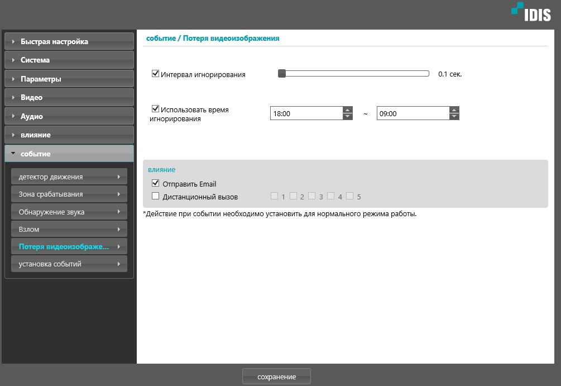Collapse the событие sidebar section
The width and height of the screenshot is (561, 386).
coord(69,154)
